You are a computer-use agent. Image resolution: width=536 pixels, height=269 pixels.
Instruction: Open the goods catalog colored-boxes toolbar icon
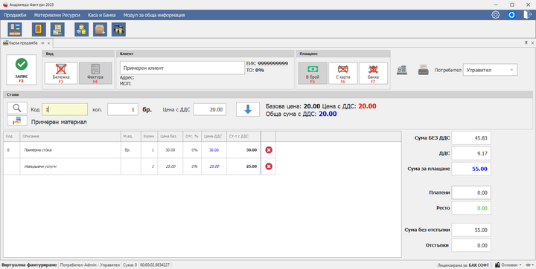pyautogui.click(x=82, y=30)
